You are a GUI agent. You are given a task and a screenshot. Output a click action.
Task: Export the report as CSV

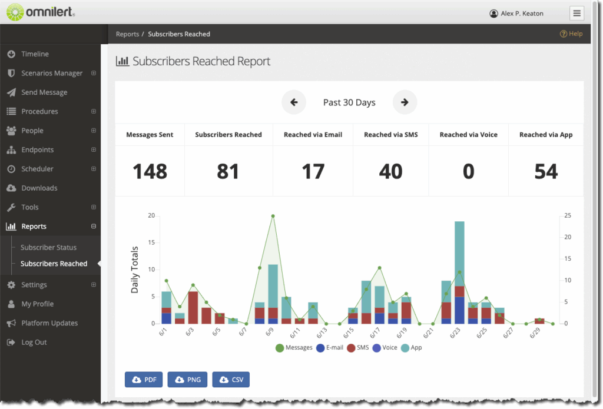tap(231, 380)
